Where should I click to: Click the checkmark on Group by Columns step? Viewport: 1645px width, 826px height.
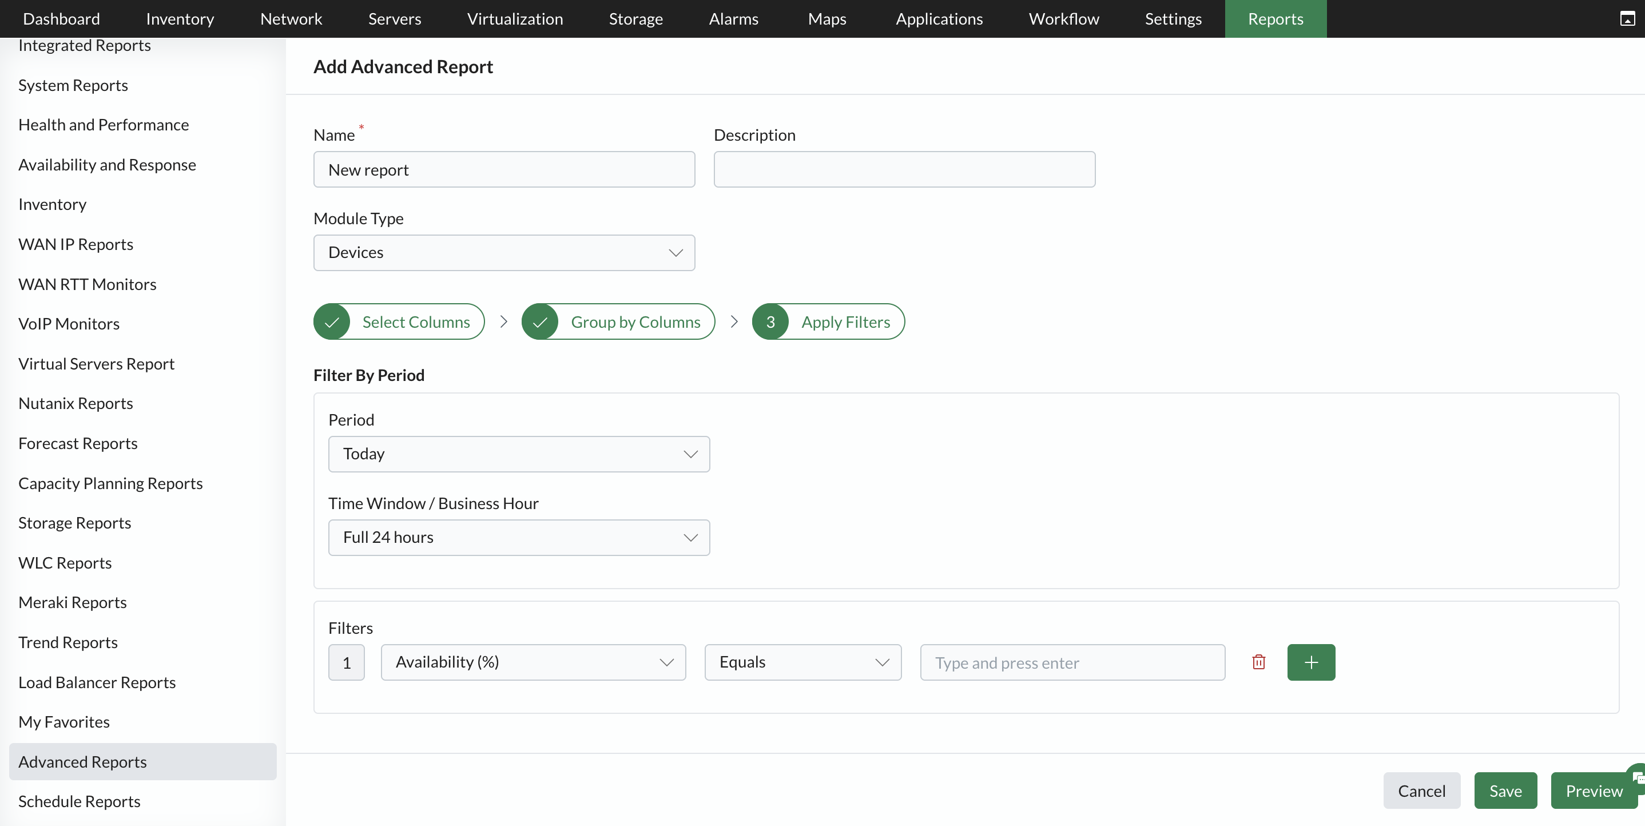point(541,321)
